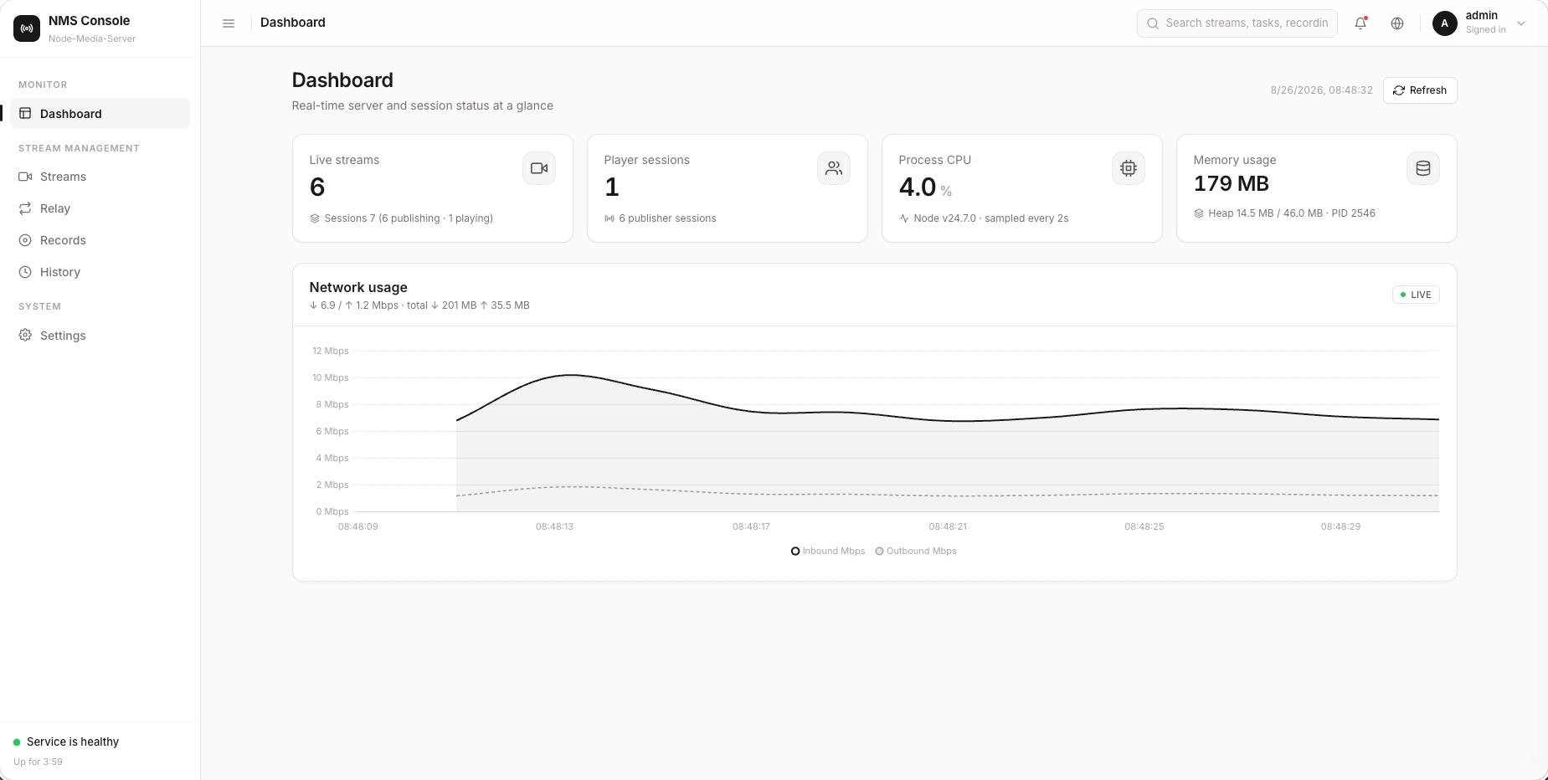Image resolution: width=1548 pixels, height=780 pixels.
Task: Click the Up for 3:59 uptime text
Action: tap(38, 762)
